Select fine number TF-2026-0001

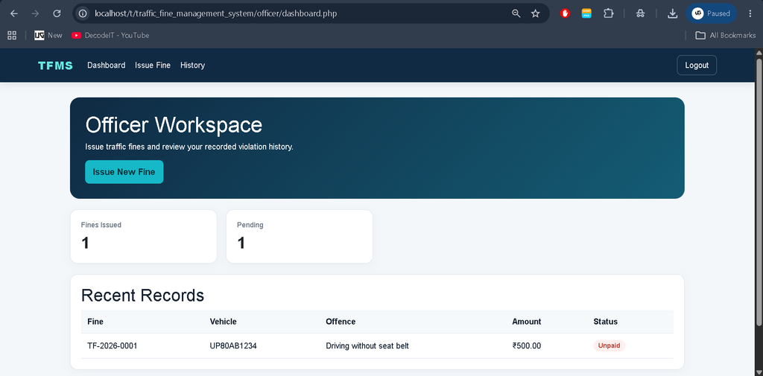pyautogui.click(x=113, y=345)
